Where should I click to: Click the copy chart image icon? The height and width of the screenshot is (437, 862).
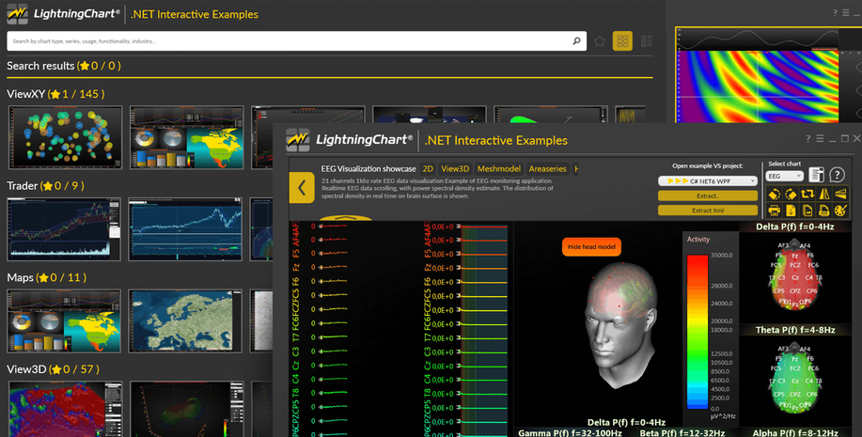click(x=807, y=211)
